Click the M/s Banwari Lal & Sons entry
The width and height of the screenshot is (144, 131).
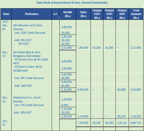click(x=28, y=27)
